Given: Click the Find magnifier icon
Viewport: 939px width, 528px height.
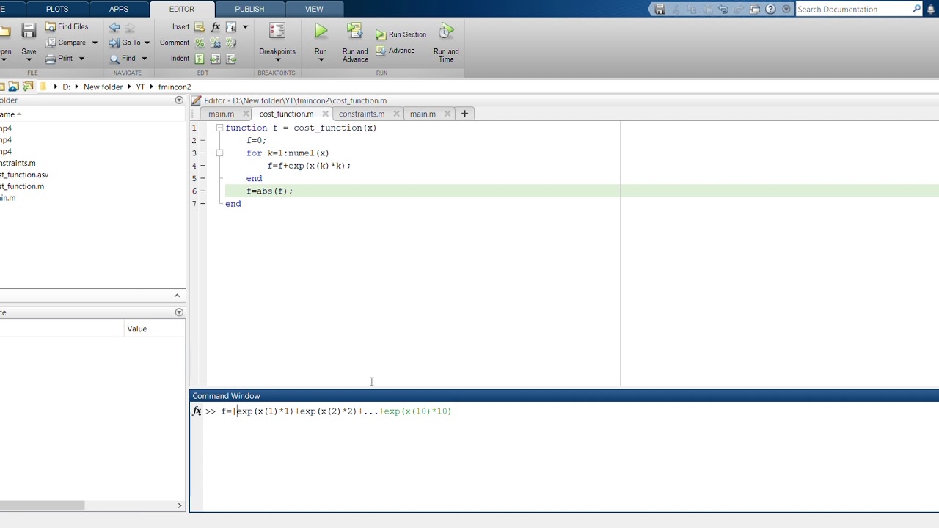Looking at the screenshot, I should (x=114, y=59).
